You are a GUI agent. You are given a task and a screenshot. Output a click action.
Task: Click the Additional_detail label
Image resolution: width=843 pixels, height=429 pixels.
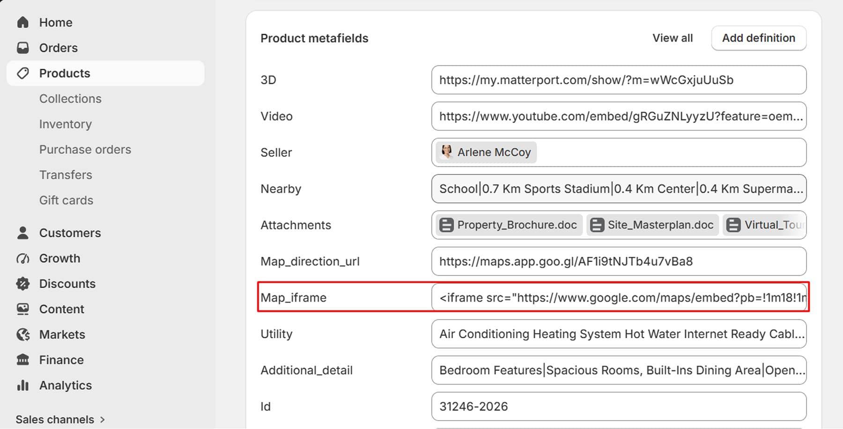tap(306, 370)
